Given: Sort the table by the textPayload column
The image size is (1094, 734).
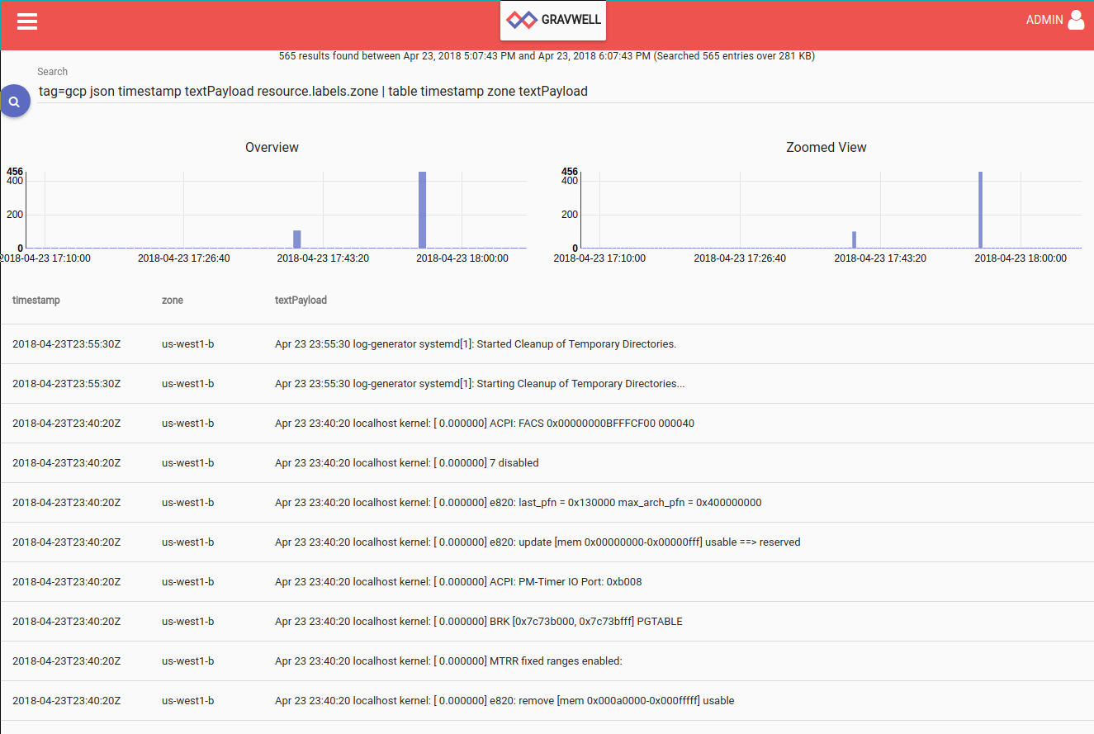Looking at the screenshot, I should [301, 300].
